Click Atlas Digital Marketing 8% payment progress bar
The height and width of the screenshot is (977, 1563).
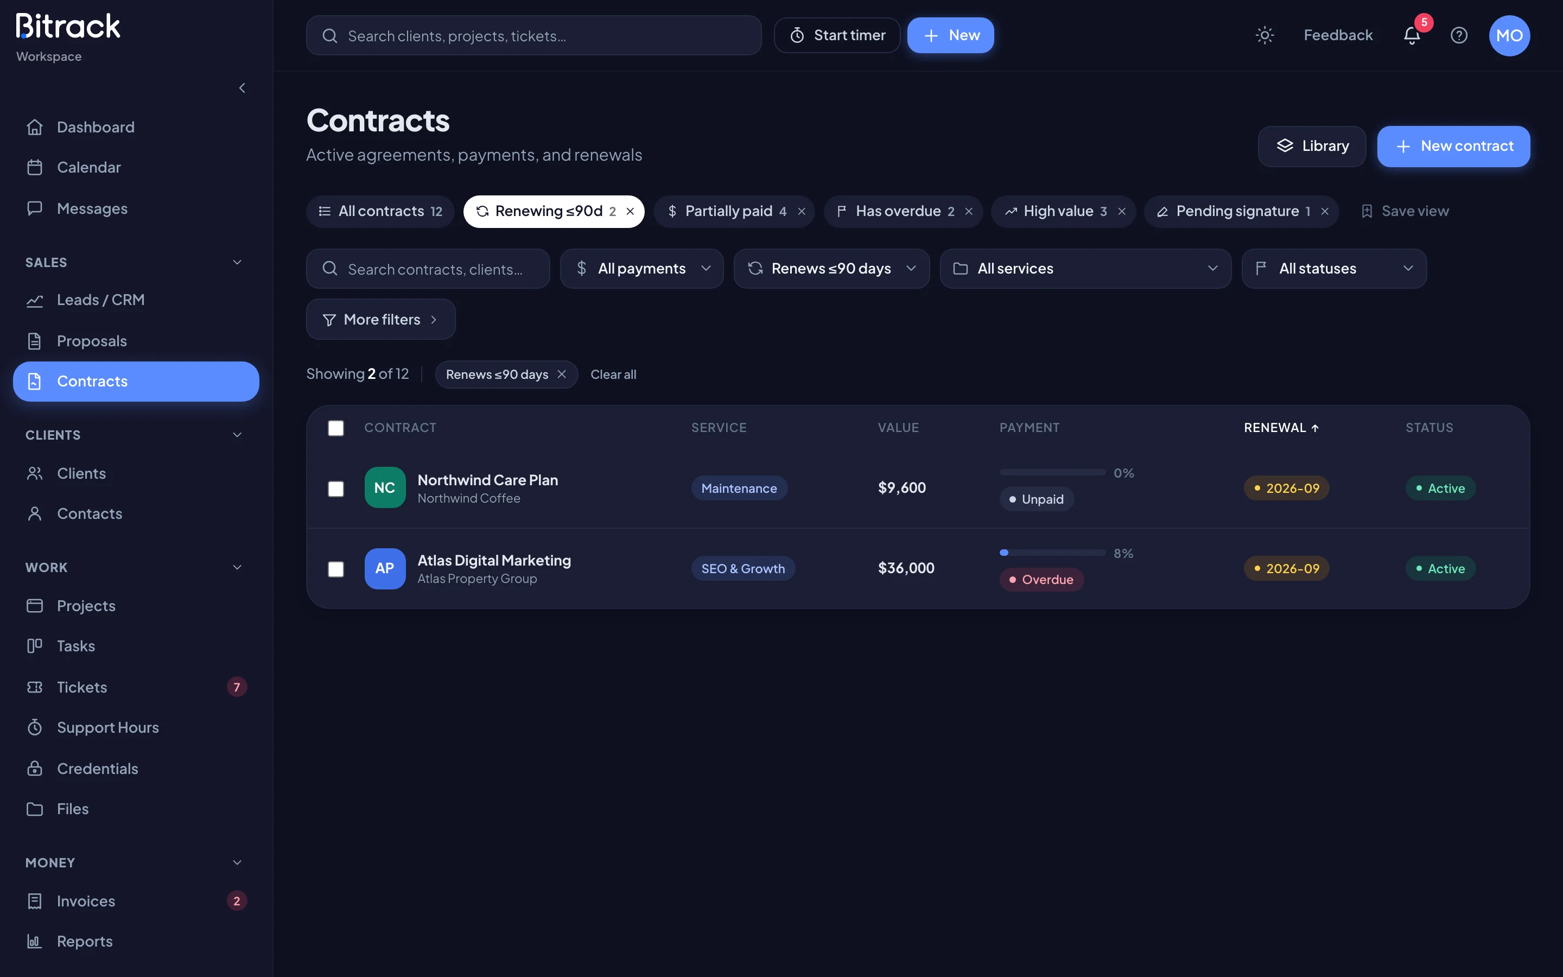1052,553
